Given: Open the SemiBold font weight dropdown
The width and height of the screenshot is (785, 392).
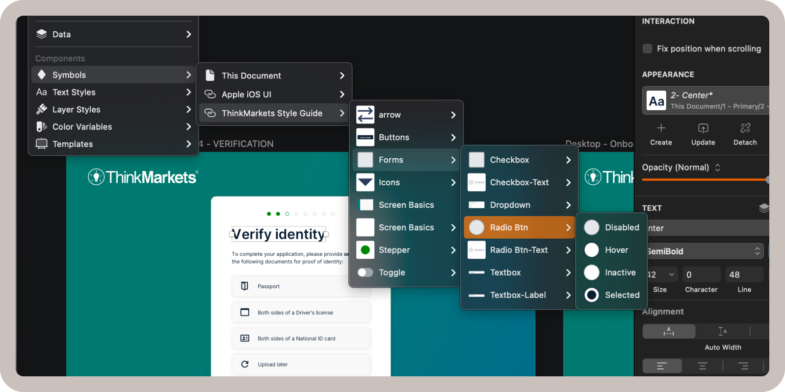Looking at the screenshot, I should click(706, 251).
